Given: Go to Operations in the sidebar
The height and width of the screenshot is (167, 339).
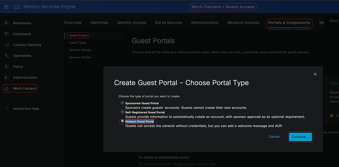Looking at the screenshot, I should (x=22, y=56).
